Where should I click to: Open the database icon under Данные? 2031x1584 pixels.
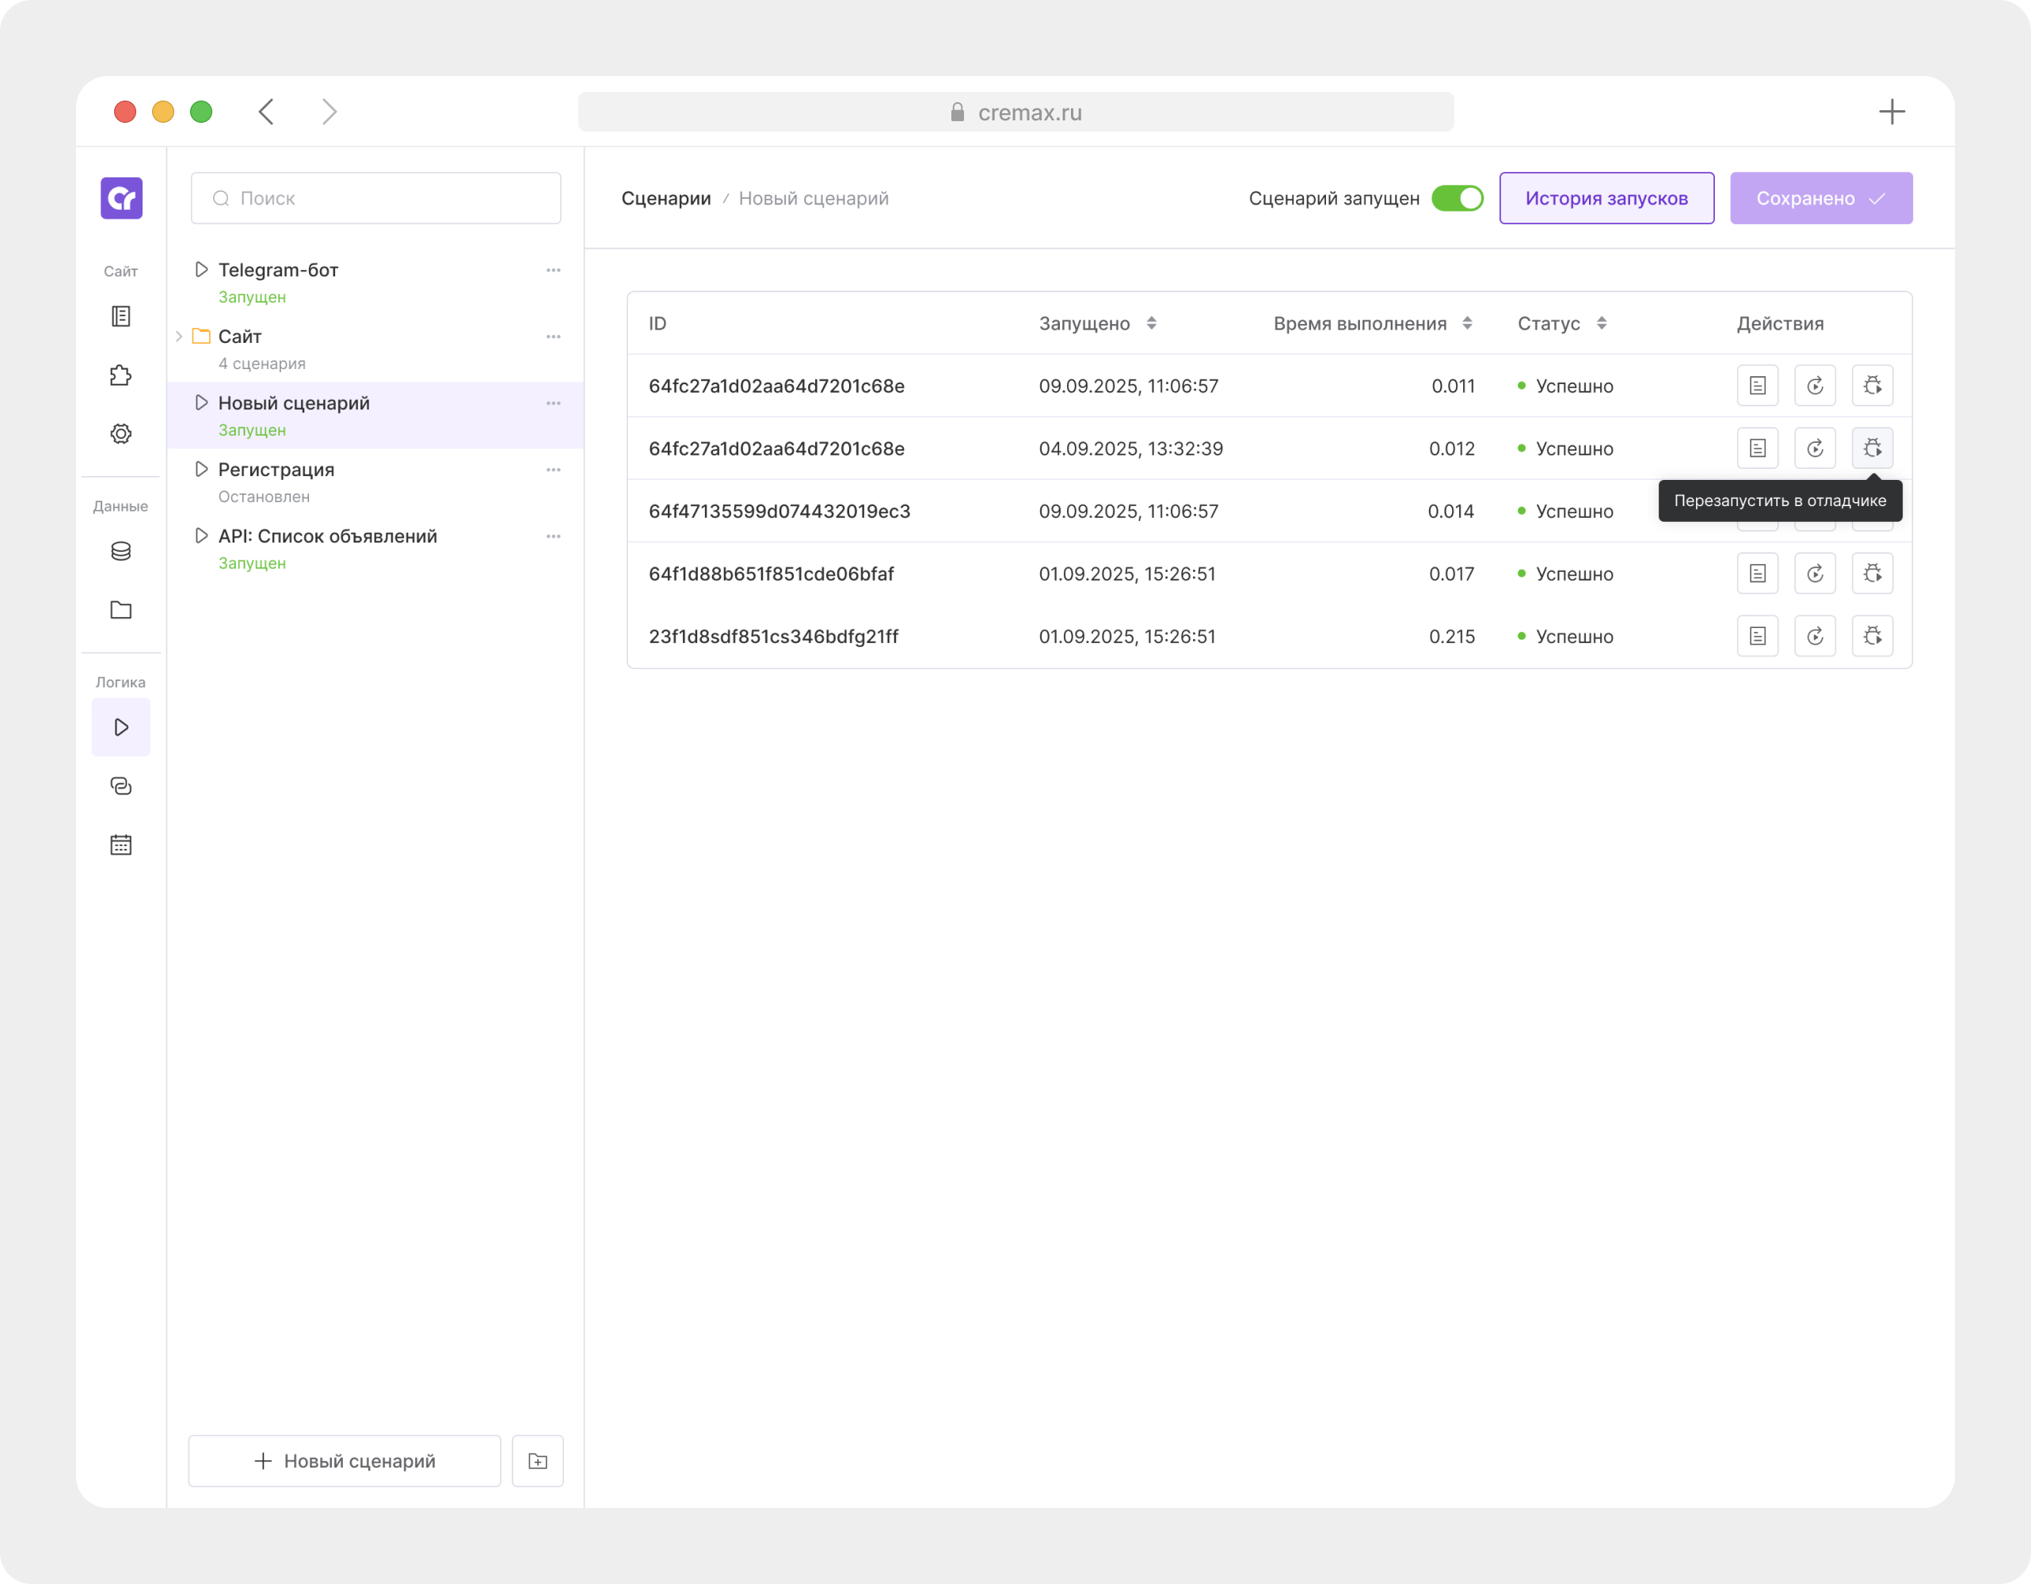121,551
